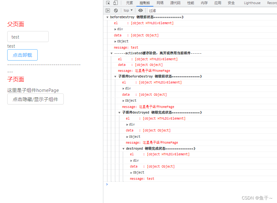The image size is (277, 203).
Task: Click message line under 子组件beforeDestroy group
Action: [148, 107]
